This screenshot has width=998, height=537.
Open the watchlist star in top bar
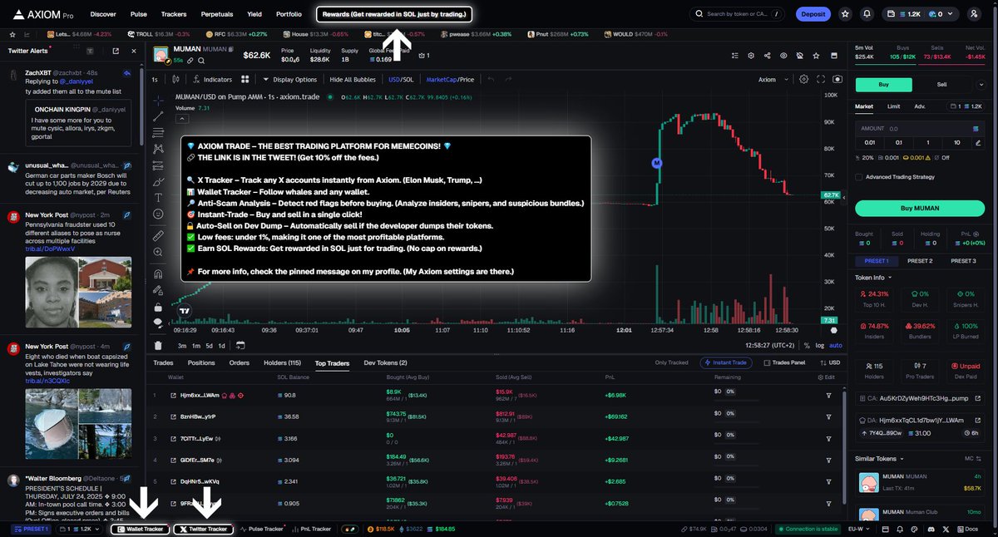click(845, 14)
